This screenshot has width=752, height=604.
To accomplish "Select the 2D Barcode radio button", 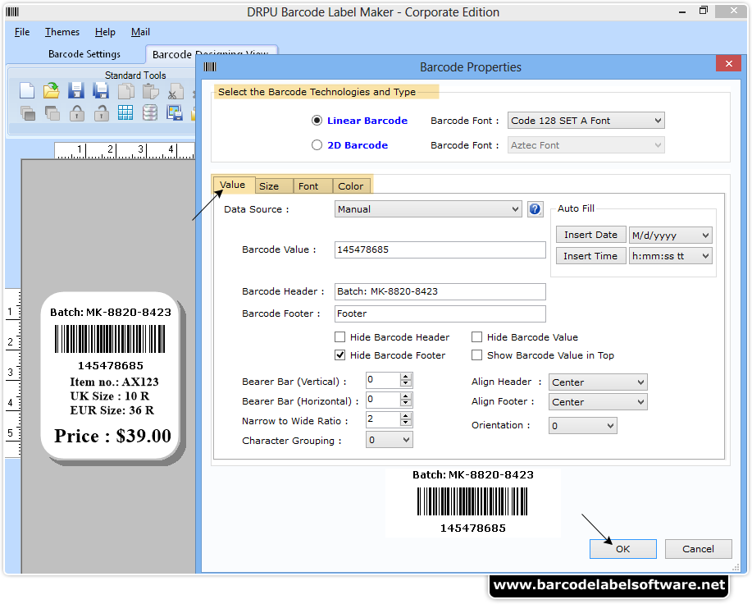I will pos(317,144).
